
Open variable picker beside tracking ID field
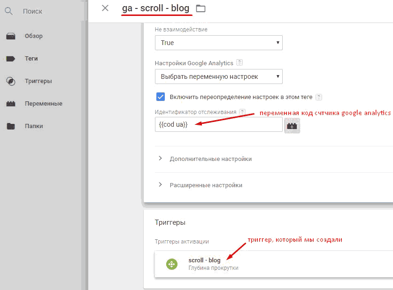click(x=292, y=126)
